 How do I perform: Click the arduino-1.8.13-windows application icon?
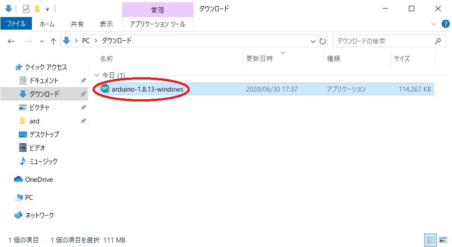tap(105, 89)
